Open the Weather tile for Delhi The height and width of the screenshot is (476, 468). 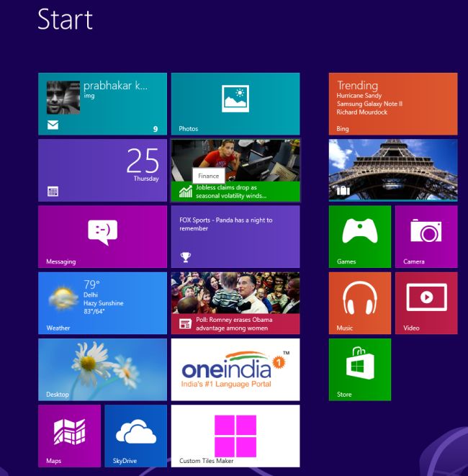click(x=102, y=303)
